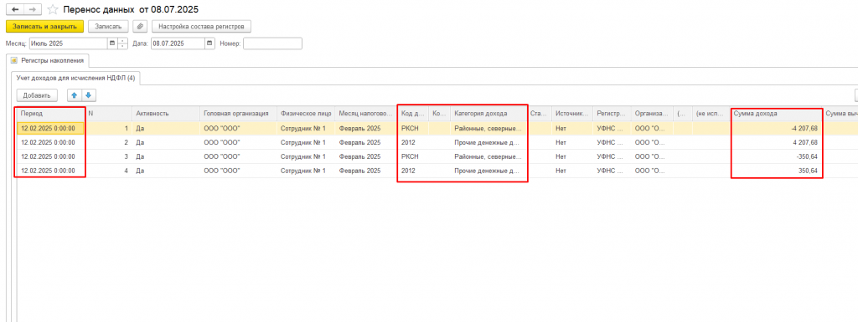The image size is (858, 322).
Task: Focus the Месяц field showing Июль 2025
Action: tap(68, 43)
